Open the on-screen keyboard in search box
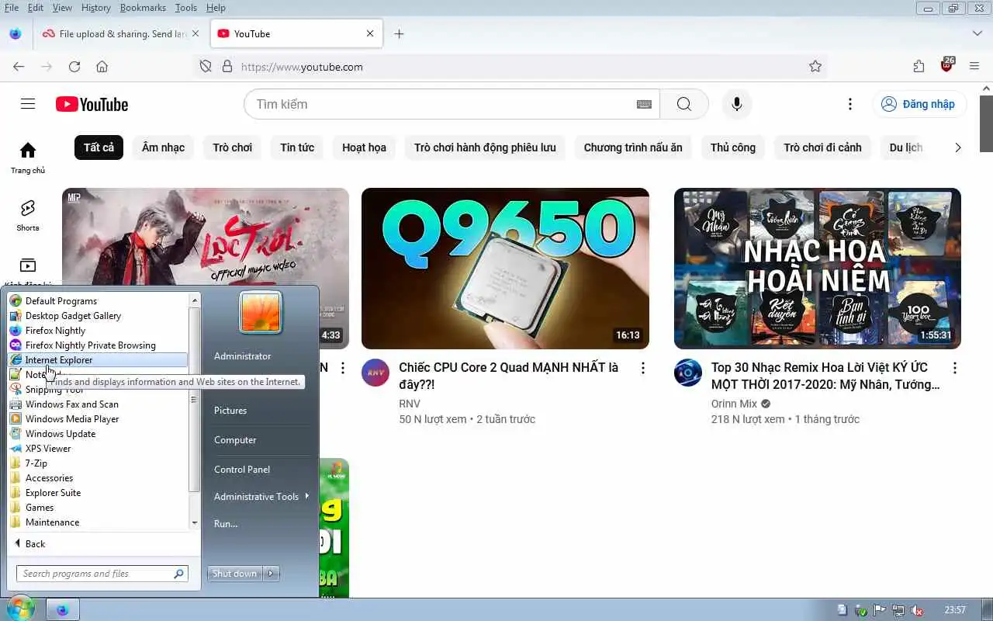Viewport: 993px width, 621px height. [644, 104]
